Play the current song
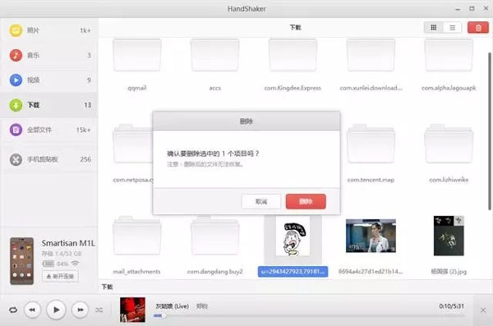The height and width of the screenshot is (326, 493). point(56,310)
